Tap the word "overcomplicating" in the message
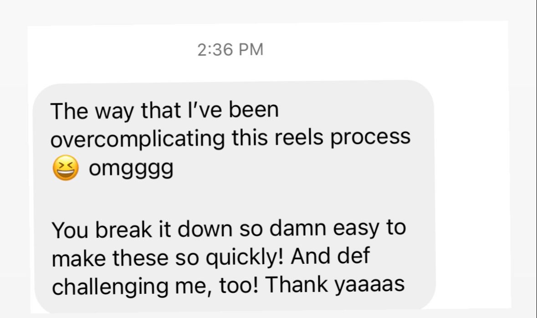The width and height of the screenshot is (537, 318). [x=138, y=139]
